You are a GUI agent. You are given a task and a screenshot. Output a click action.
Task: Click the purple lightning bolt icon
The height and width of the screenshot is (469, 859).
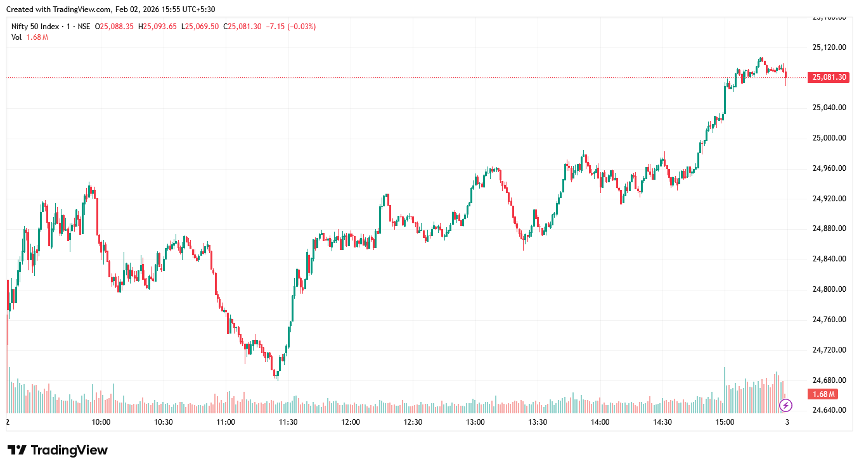coord(786,405)
